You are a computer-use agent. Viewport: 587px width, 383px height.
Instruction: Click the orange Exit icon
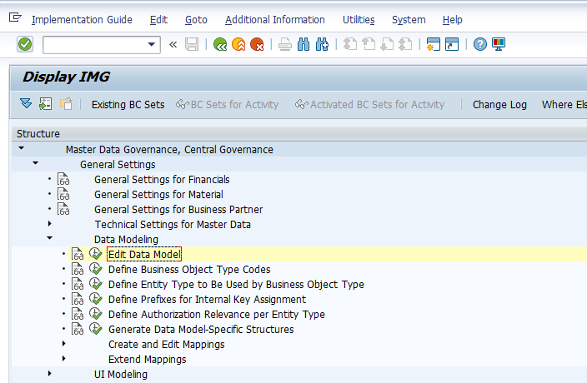click(238, 44)
